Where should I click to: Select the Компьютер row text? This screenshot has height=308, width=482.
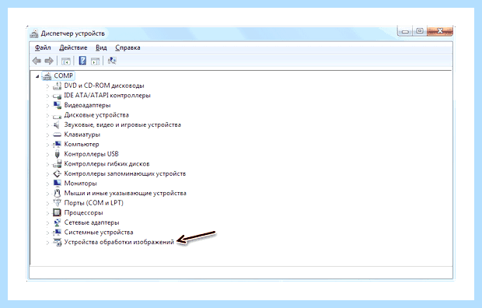pos(82,145)
